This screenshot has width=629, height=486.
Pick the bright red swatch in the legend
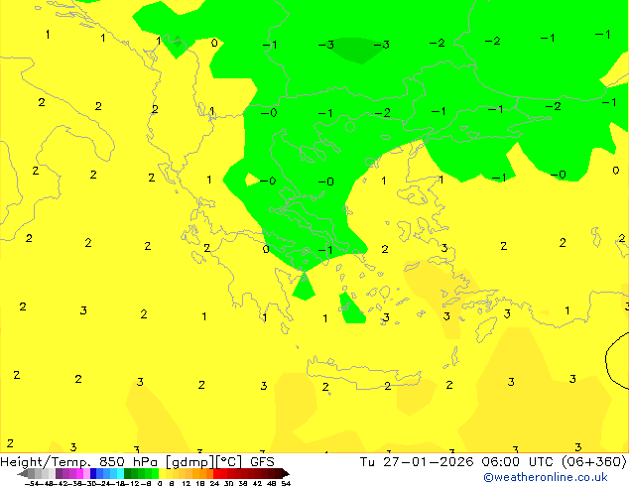(216, 473)
